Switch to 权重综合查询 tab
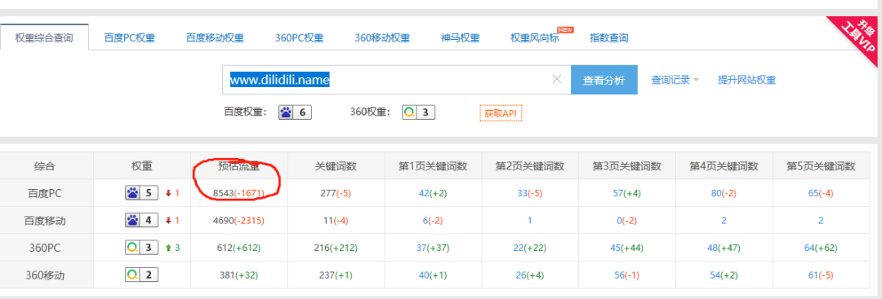This screenshot has height=299, width=882. pos(44,37)
